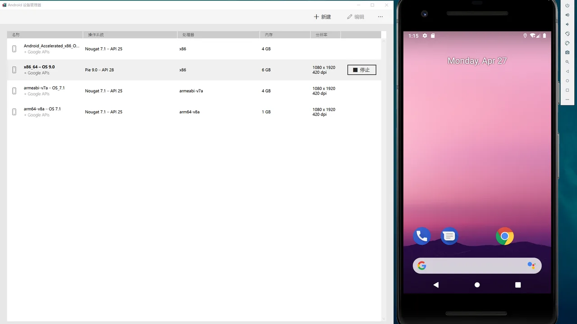The height and width of the screenshot is (324, 577).
Task: Click the armeabi-v7a processor cell
Action: (x=191, y=91)
